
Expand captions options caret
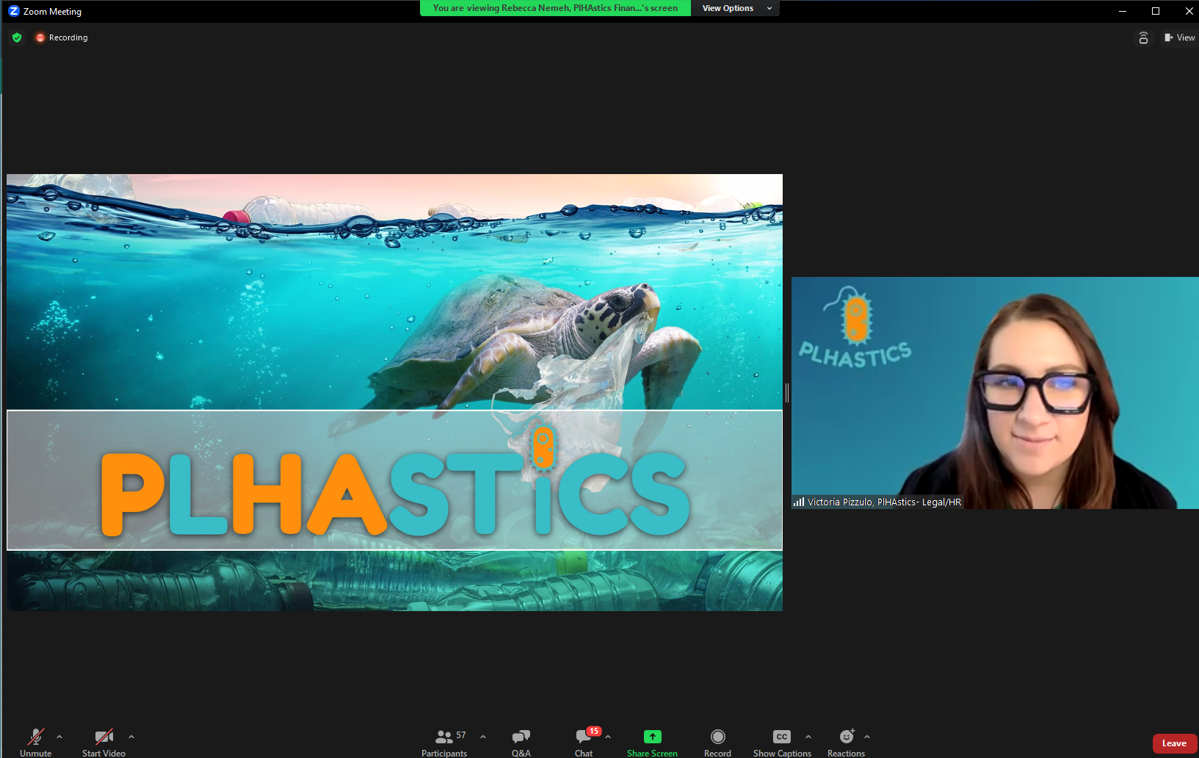(808, 737)
